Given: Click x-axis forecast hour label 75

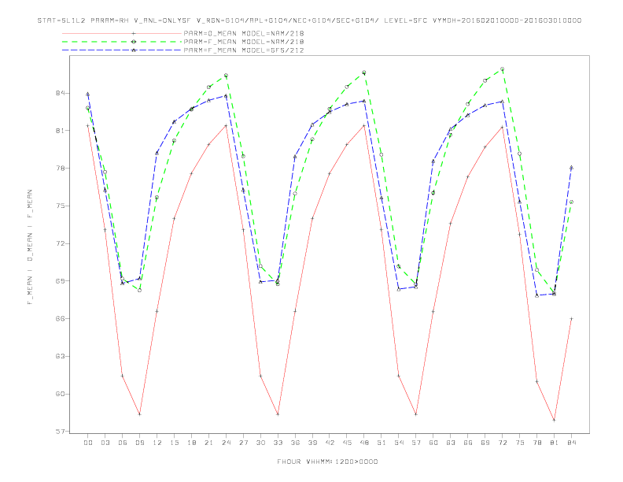Looking at the screenshot, I should pos(520,443).
